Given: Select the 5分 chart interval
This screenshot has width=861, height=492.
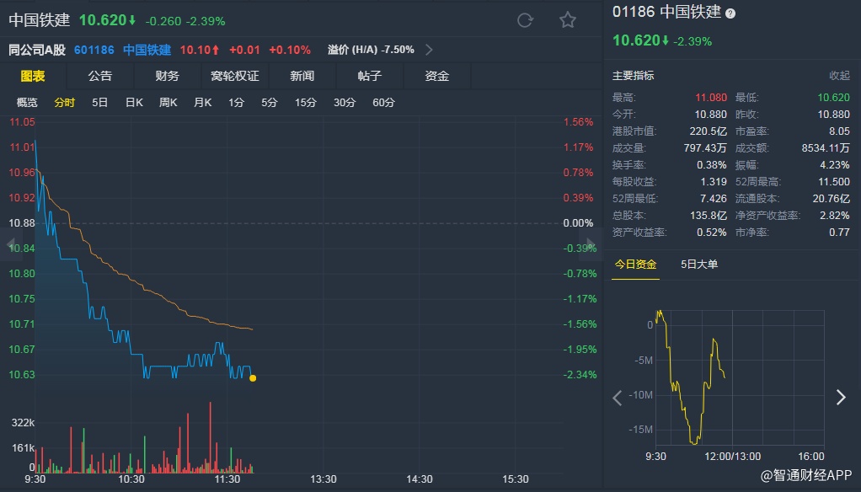Looking at the screenshot, I should (x=269, y=103).
